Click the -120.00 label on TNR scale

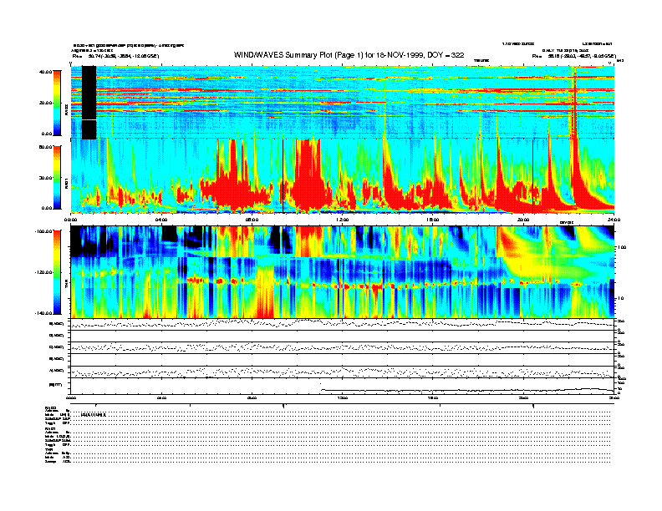click(43, 272)
